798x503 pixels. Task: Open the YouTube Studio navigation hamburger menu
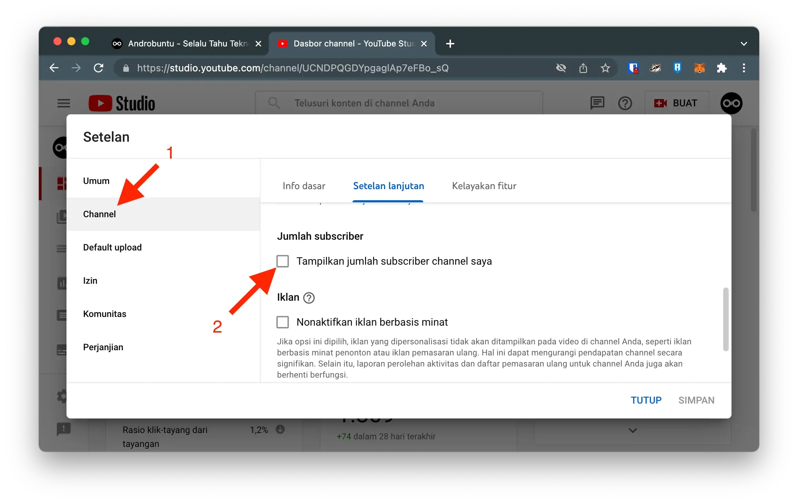click(63, 103)
